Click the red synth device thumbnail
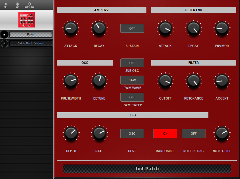Viewport: 240px width, 179px height. point(26,19)
